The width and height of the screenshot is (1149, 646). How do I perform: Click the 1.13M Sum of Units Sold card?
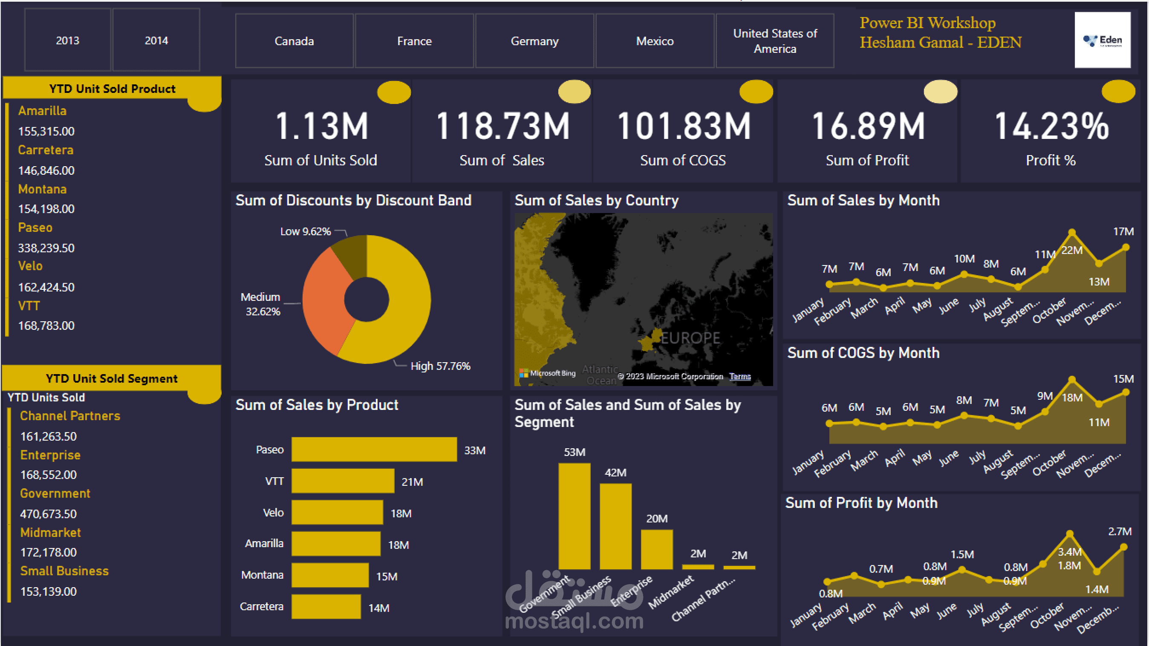(x=320, y=132)
